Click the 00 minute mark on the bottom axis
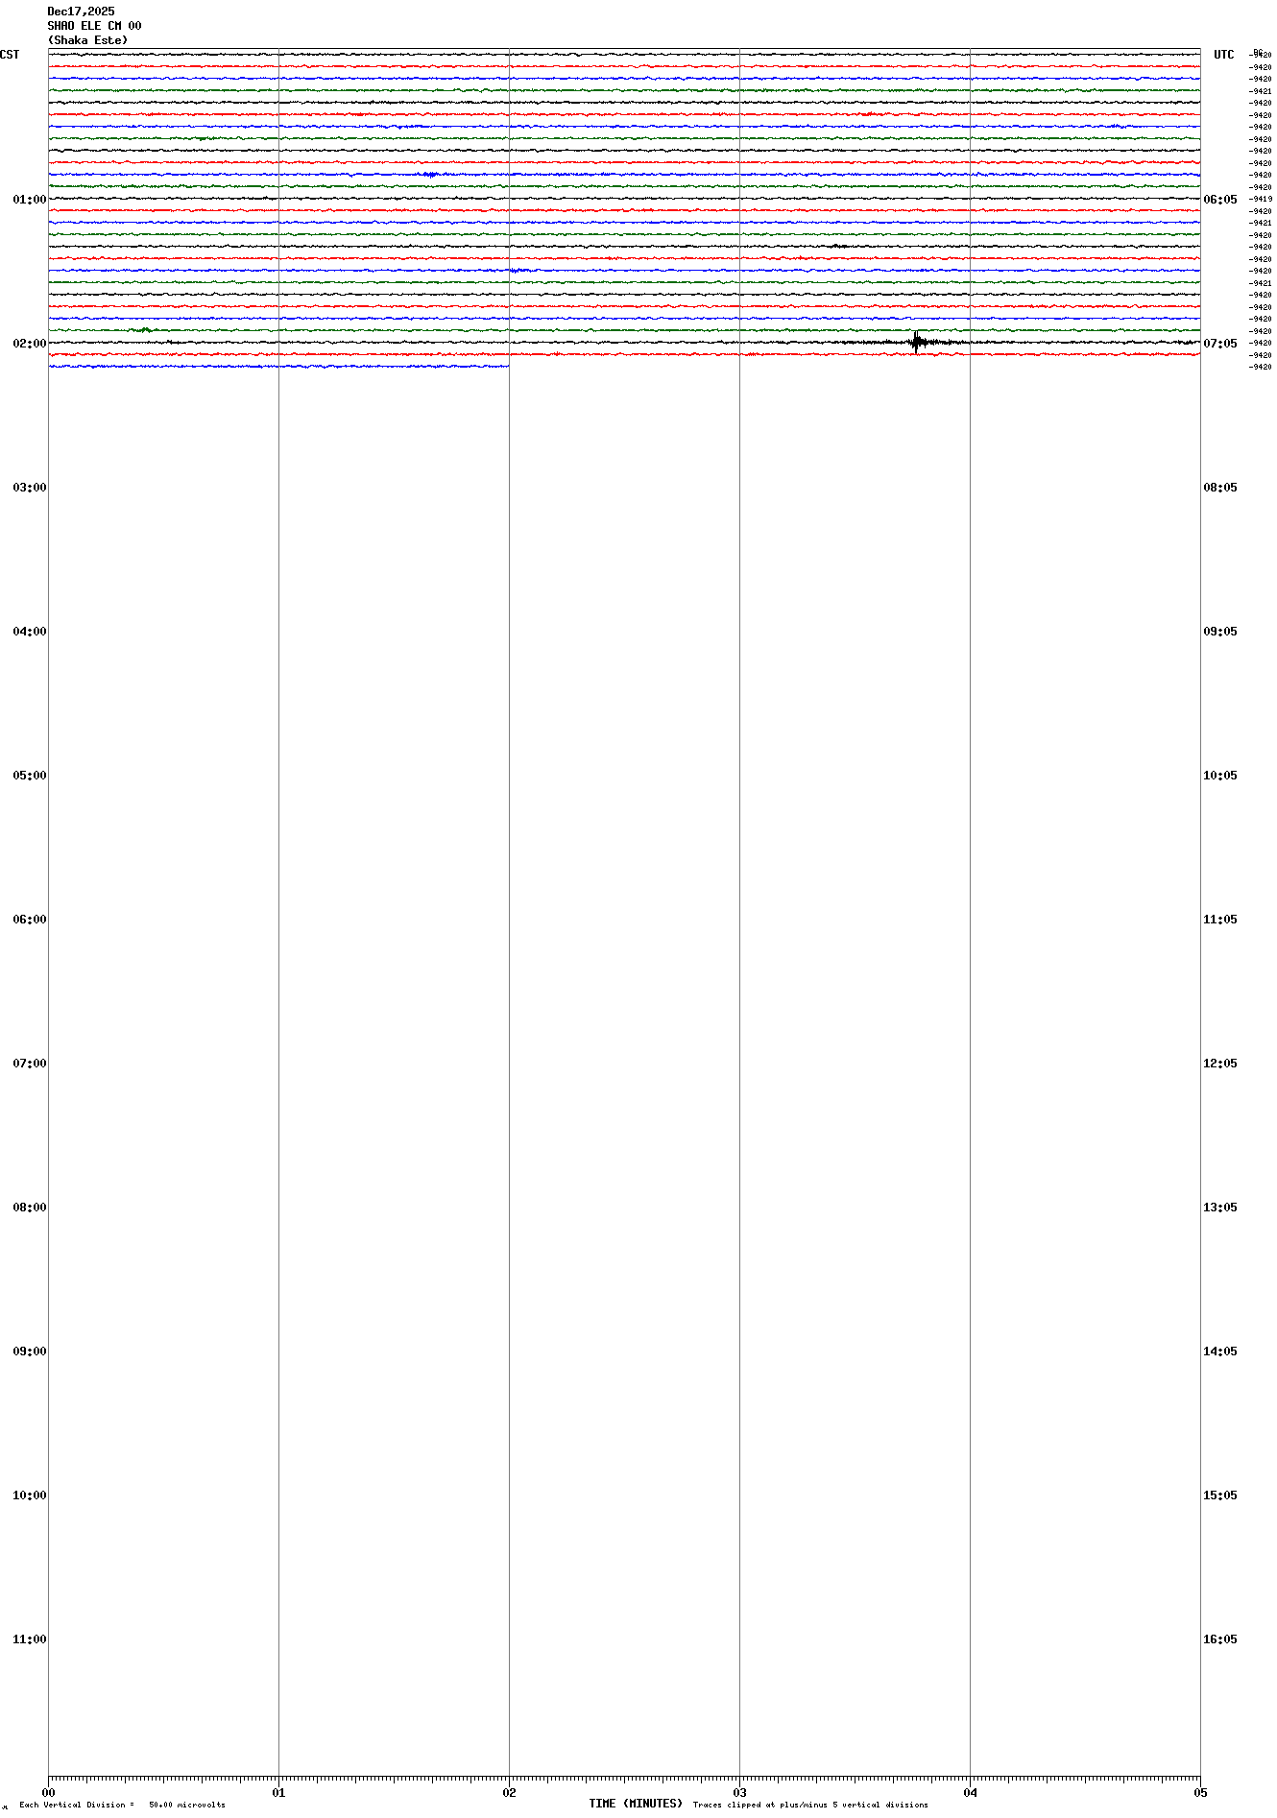 (x=48, y=1792)
